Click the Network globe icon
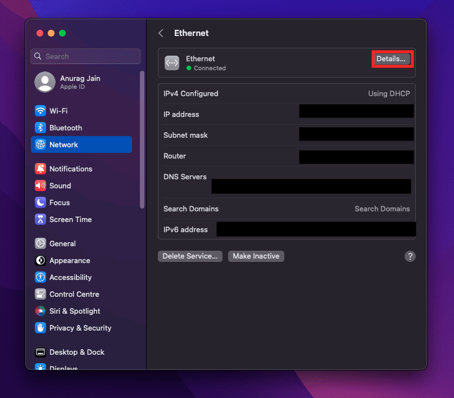The height and width of the screenshot is (398, 454). point(40,144)
